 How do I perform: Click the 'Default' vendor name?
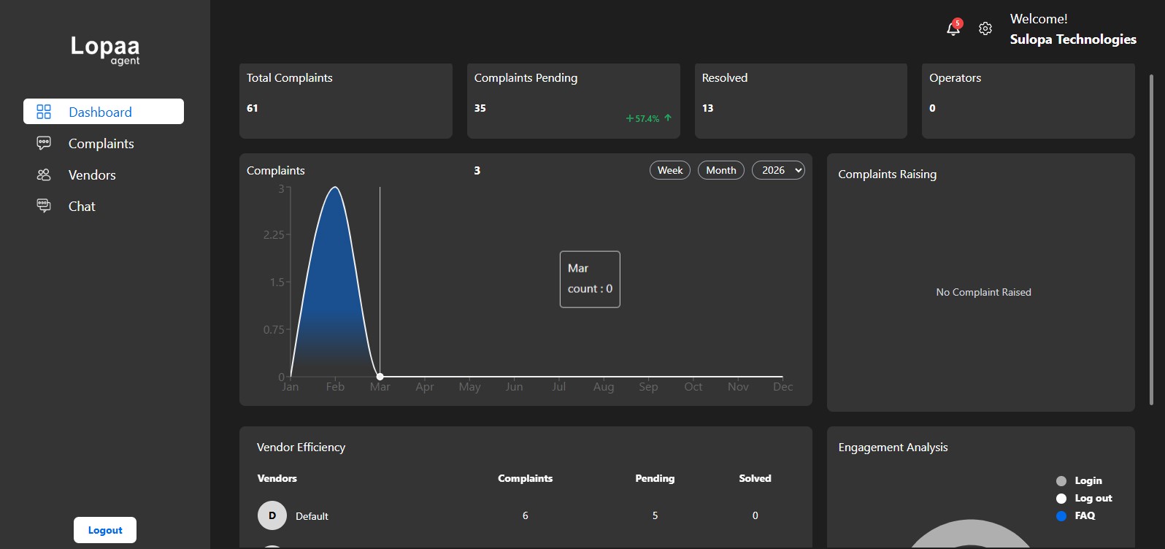[312, 516]
